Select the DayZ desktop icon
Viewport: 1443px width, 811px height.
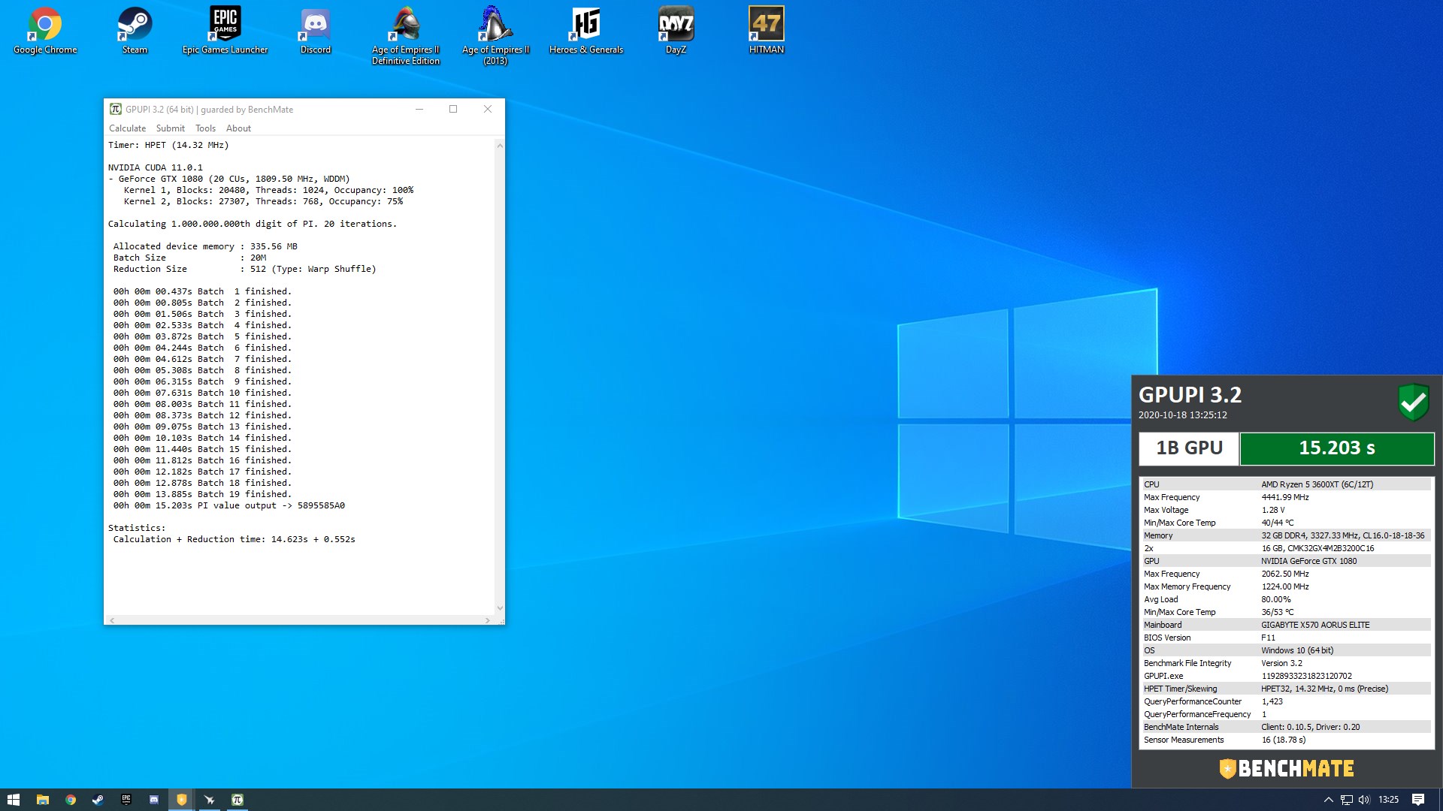point(676,31)
